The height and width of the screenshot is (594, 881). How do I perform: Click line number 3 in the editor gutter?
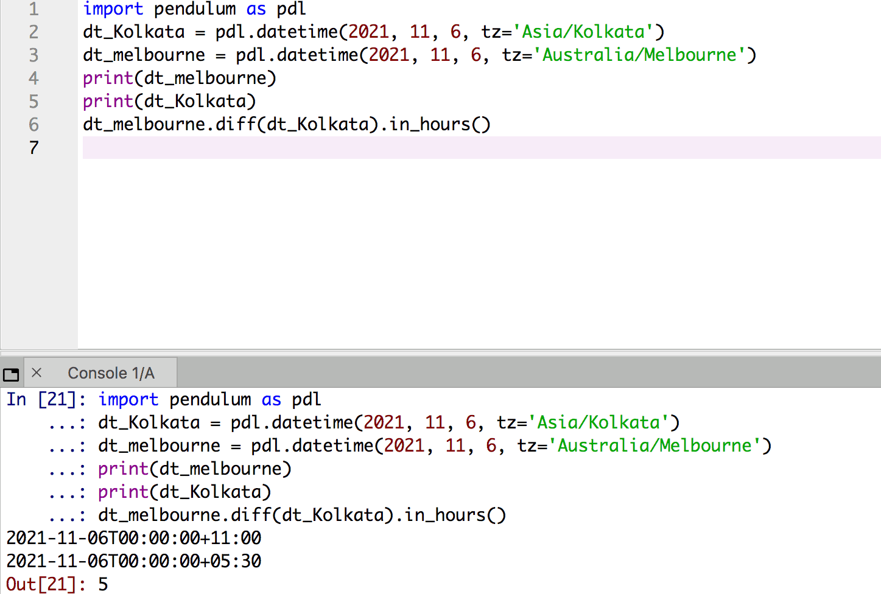(x=34, y=55)
